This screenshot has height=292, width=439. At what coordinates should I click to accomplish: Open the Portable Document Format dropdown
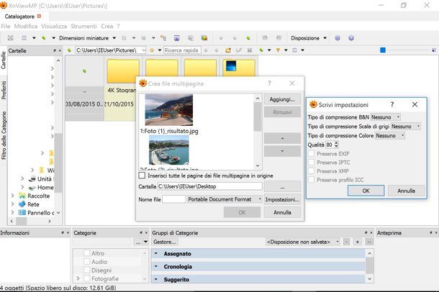(x=225, y=199)
